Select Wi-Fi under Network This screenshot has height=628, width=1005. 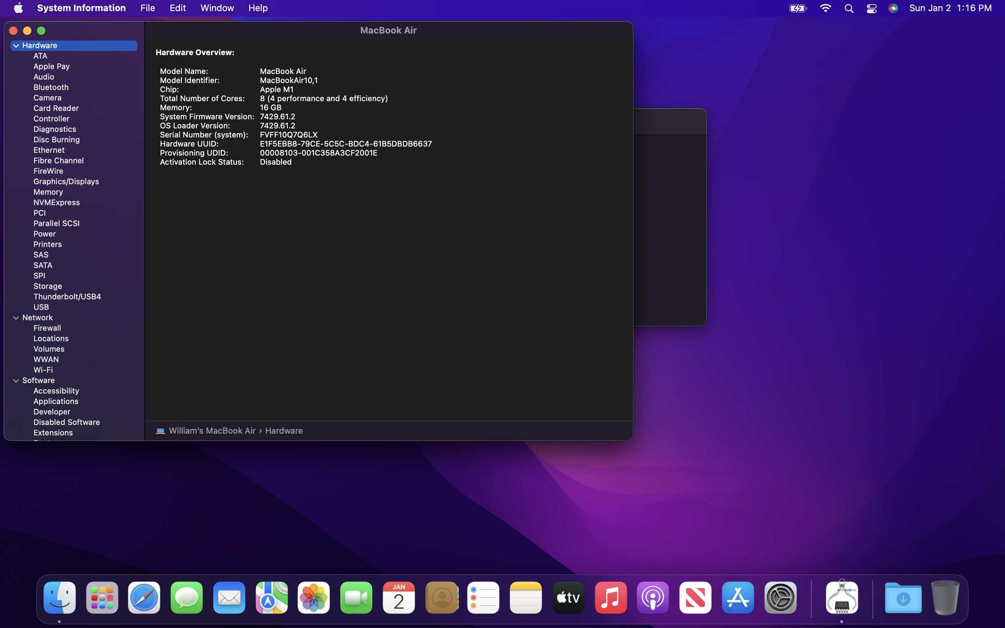click(43, 370)
